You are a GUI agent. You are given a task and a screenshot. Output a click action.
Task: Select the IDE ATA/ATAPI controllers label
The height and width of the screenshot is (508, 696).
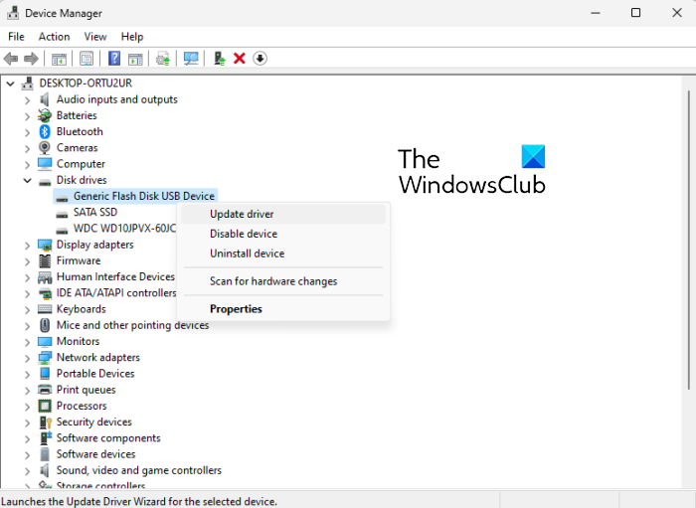tap(116, 293)
